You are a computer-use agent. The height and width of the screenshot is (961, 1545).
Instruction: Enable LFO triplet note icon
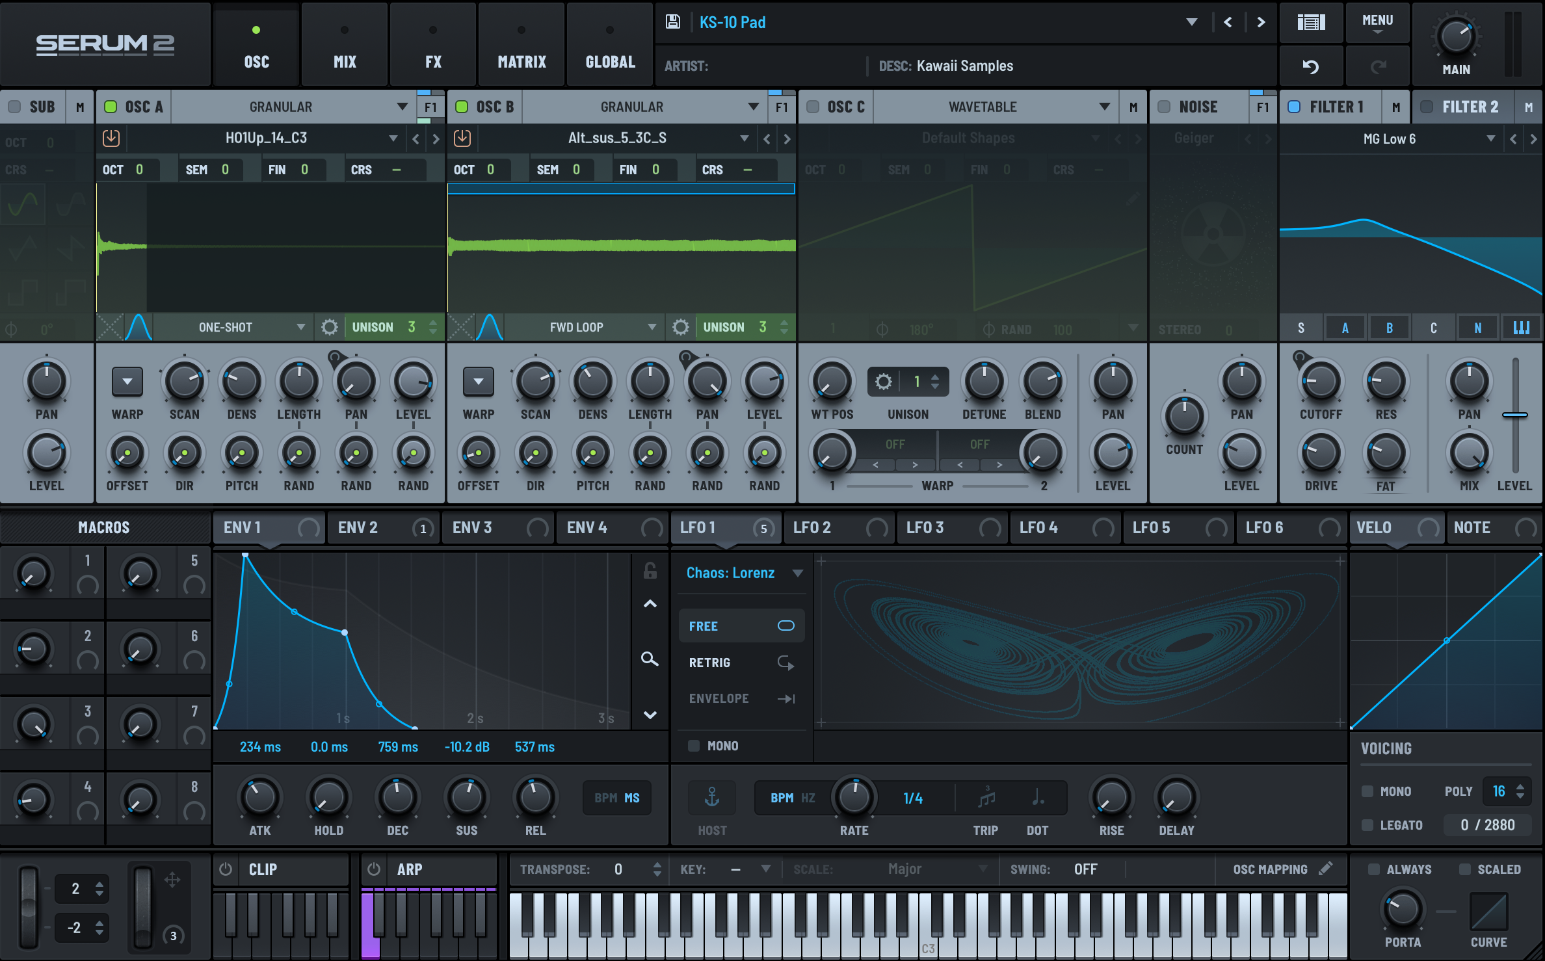coord(986,797)
